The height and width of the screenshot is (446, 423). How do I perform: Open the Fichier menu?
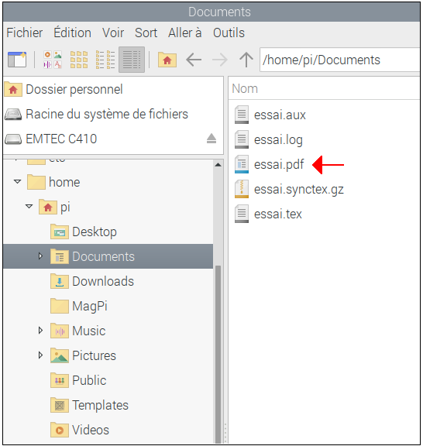pos(25,33)
